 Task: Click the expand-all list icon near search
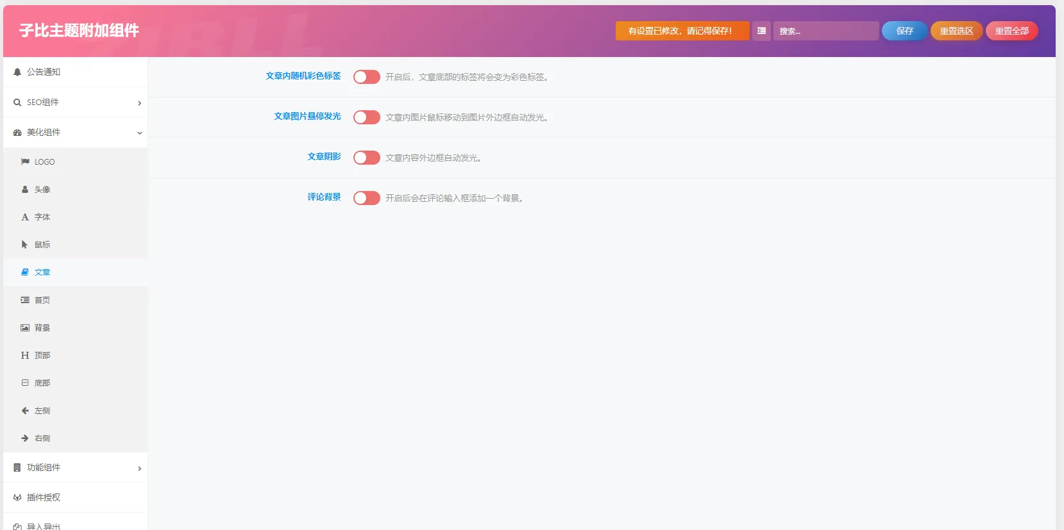click(x=761, y=31)
